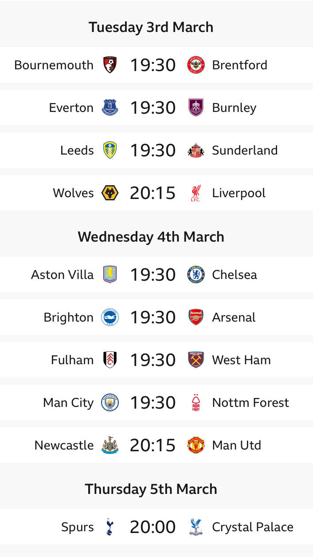Tap the Man City club badge
The image size is (313, 557).
tap(110, 402)
